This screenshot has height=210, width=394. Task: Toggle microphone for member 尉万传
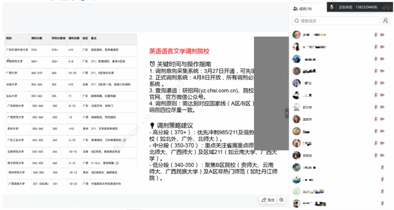point(375,107)
